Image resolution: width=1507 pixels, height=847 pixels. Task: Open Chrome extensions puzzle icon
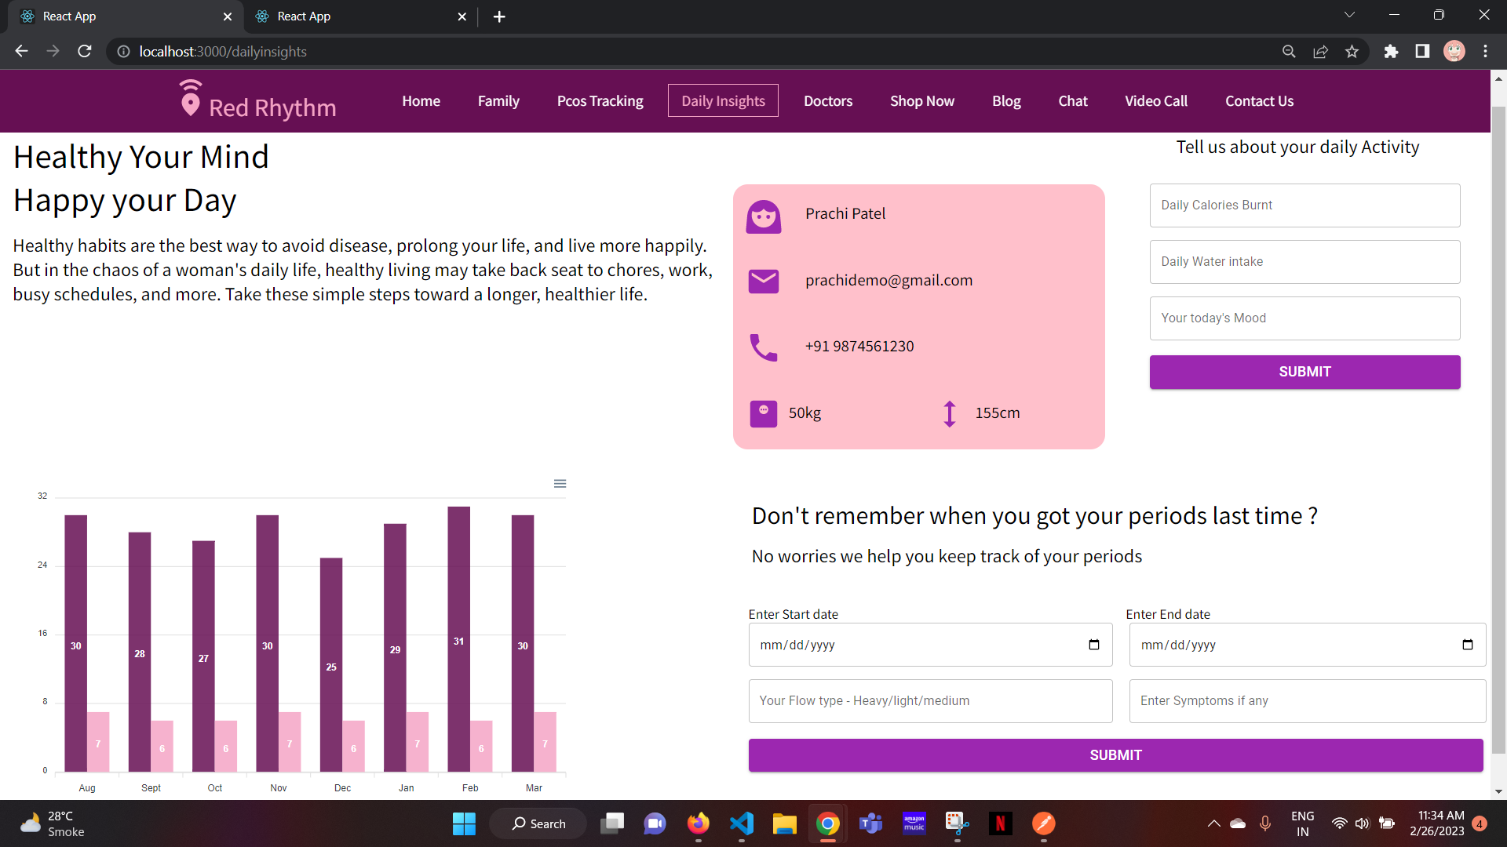[1391, 52]
